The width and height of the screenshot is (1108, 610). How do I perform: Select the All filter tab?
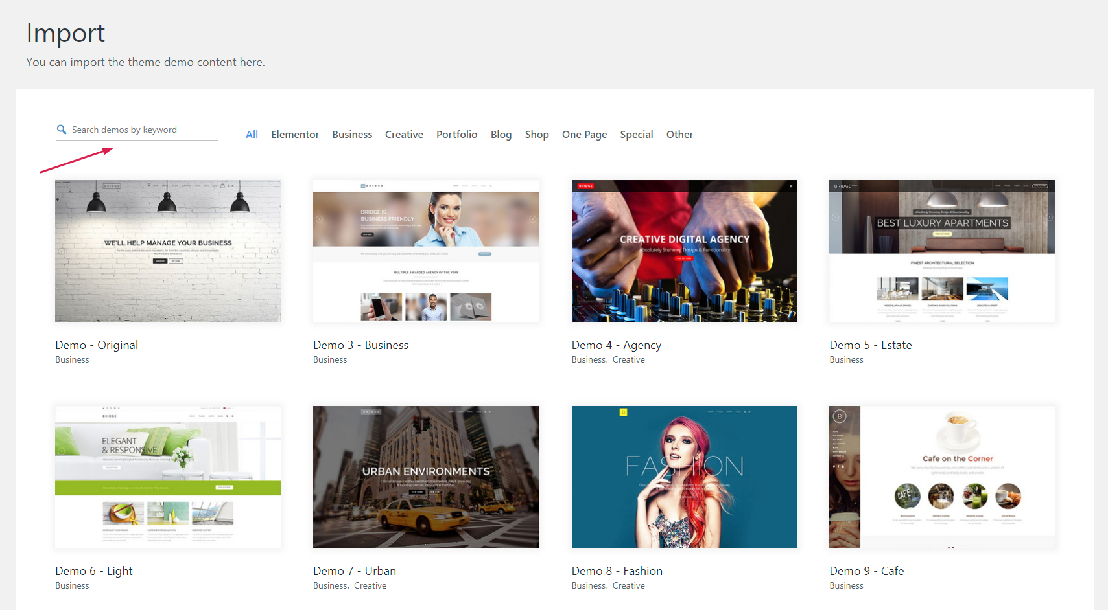252,135
